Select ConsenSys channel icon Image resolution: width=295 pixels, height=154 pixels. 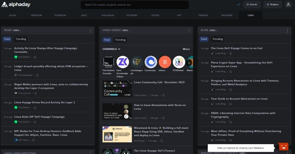pyautogui.click(x=151, y=62)
